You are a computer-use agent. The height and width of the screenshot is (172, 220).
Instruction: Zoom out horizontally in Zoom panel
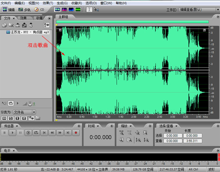pyautogui.click(x=129, y=133)
